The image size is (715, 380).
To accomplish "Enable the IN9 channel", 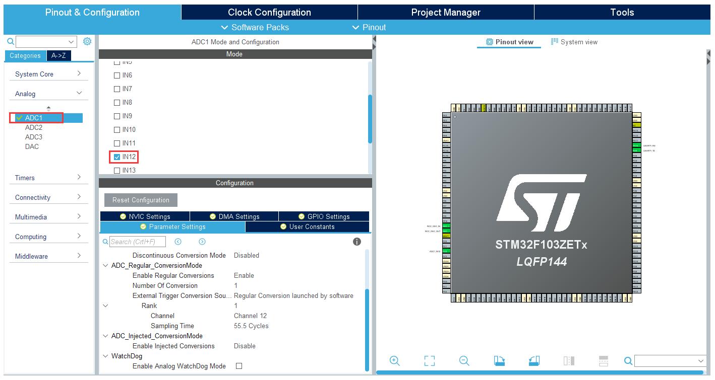I will click(117, 116).
